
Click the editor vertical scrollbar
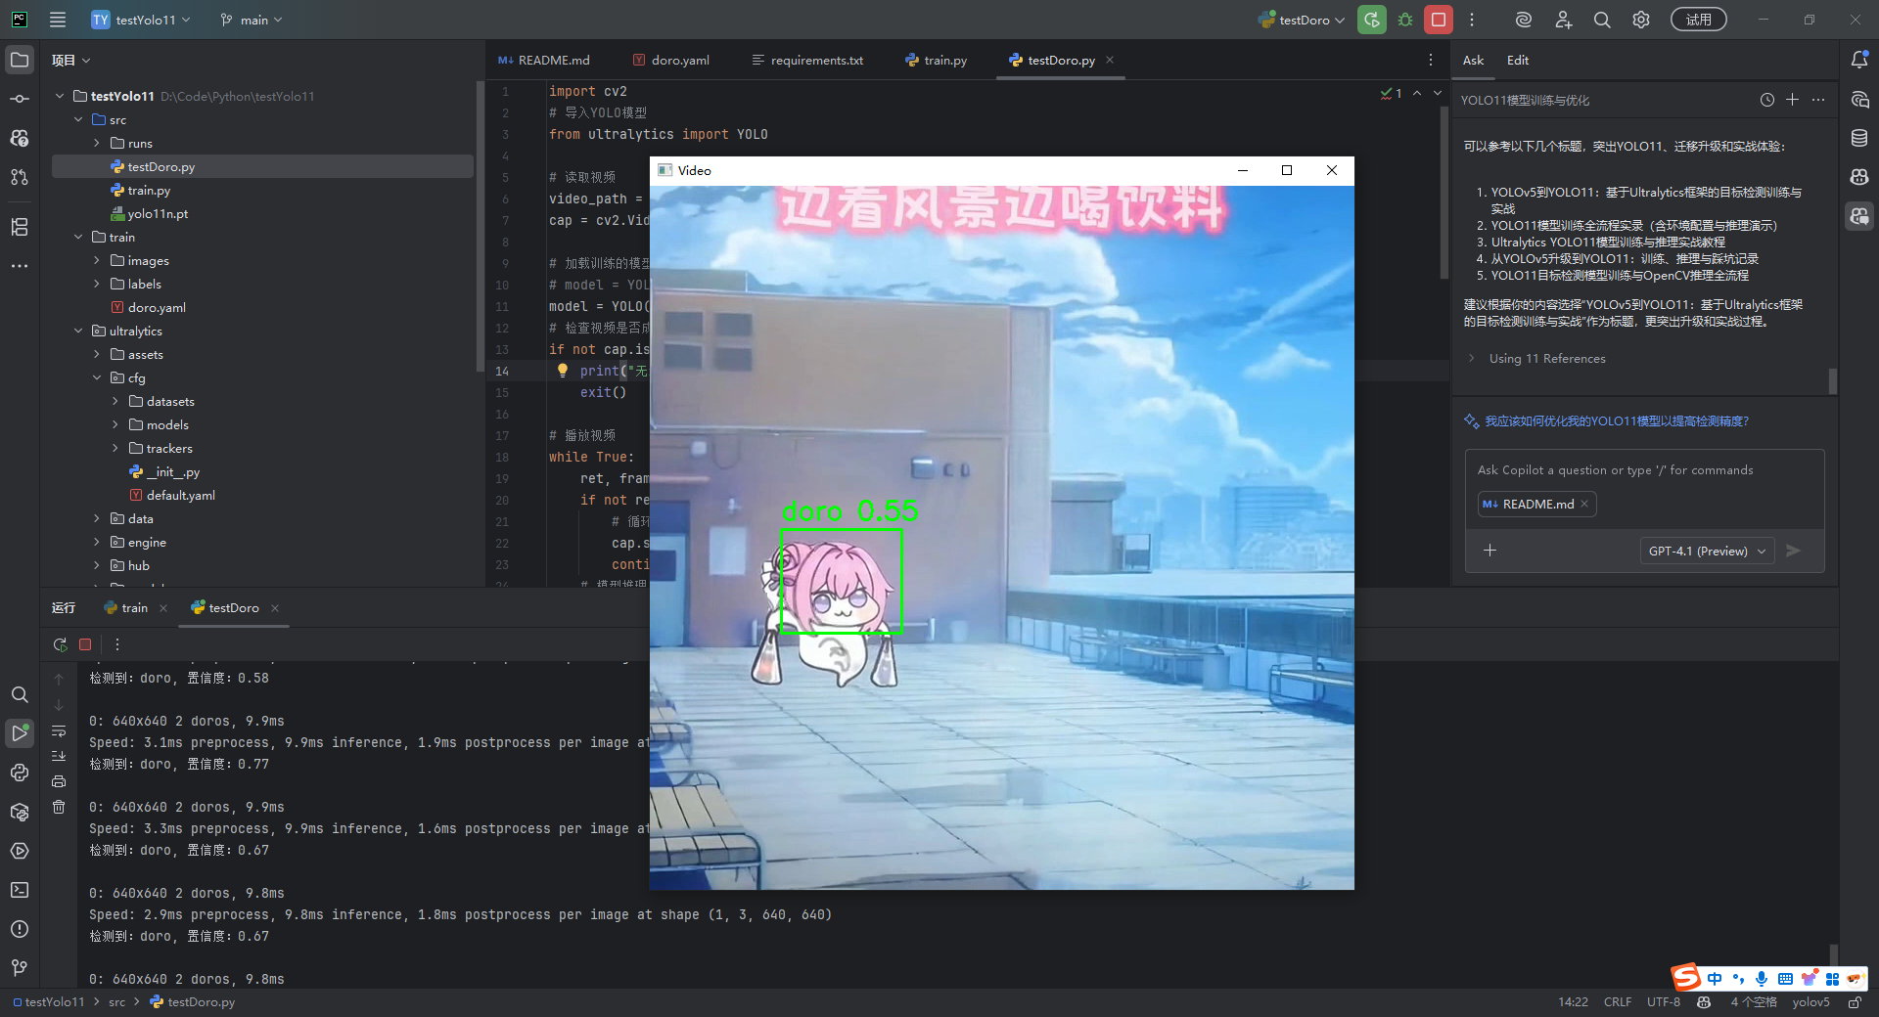pyautogui.click(x=1444, y=191)
